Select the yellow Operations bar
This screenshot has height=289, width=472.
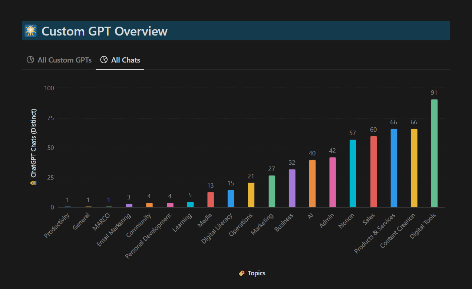pyautogui.click(x=251, y=195)
